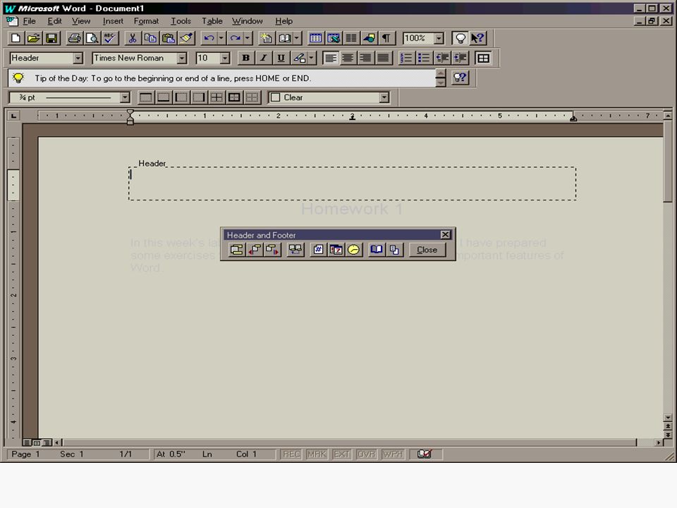The width and height of the screenshot is (677, 508).
Task: Increase the paragraph indent
Action: (x=461, y=58)
